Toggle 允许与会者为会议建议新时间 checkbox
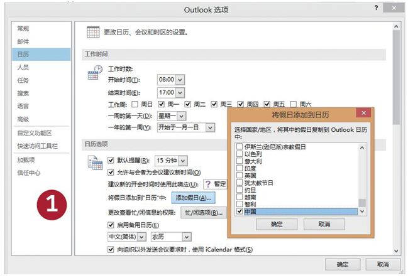This screenshot has height=278, width=408. [x=111, y=172]
